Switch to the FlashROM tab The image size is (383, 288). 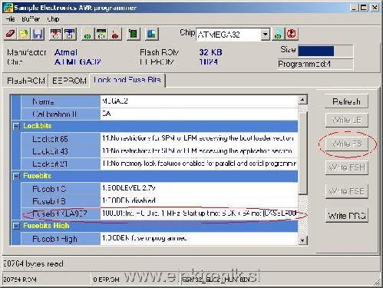point(26,81)
